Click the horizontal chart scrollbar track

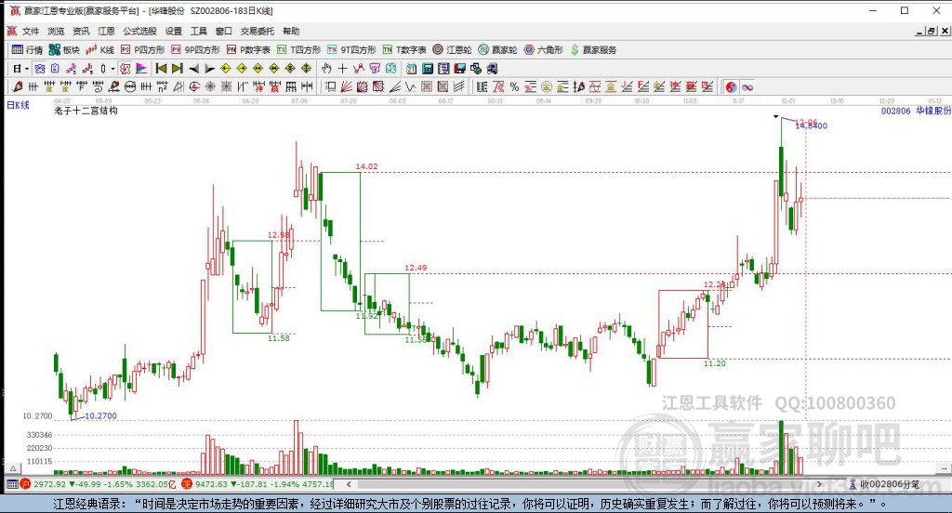pyautogui.click(x=584, y=484)
